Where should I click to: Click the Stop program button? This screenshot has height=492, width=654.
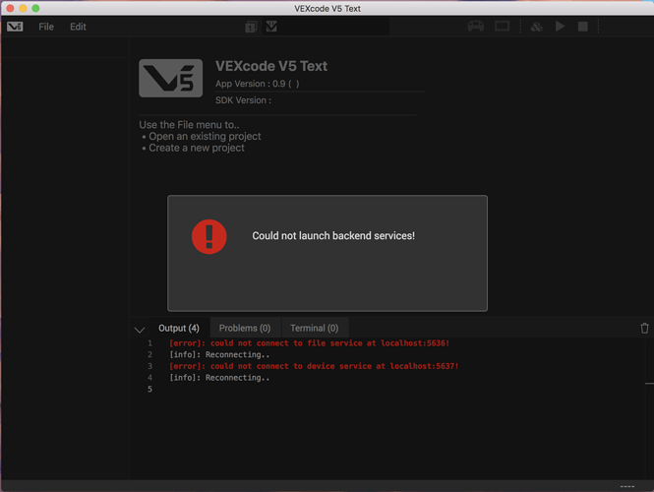coord(582,27)
